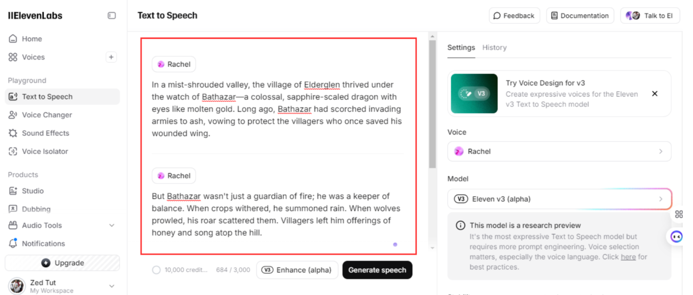Open Studio product page
The height and width of the screenshot is (295, 693).
tap(33, 191)
